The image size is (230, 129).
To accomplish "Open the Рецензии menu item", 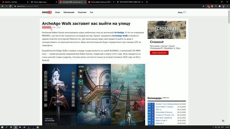I will click(x=82, y=12).
